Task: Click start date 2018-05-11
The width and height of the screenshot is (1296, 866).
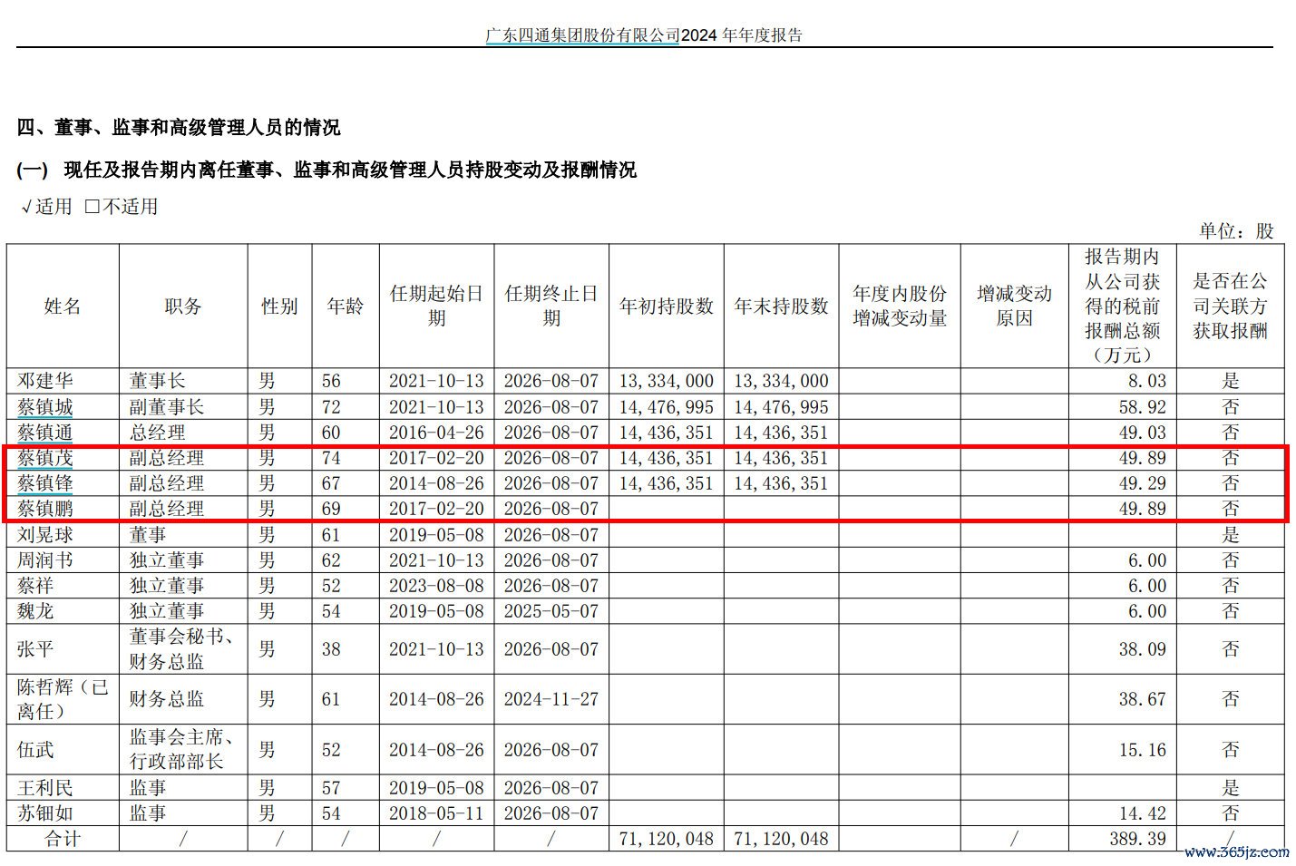Action: [436, 813]
